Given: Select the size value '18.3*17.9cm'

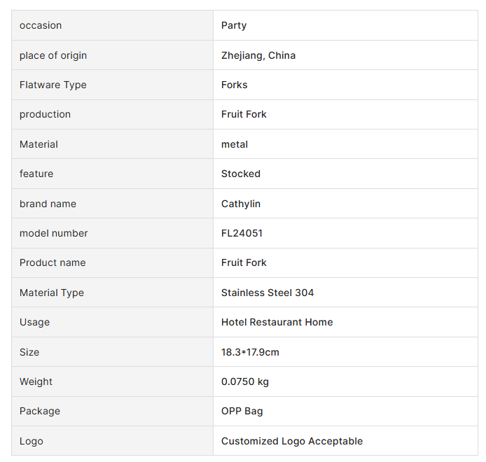Looking at the screenshot, I should (x=250, y=352).
